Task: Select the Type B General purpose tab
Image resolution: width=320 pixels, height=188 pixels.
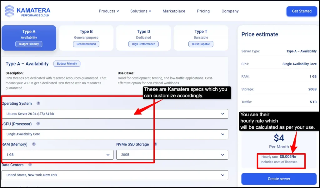Action: pyautogui.click(x=86, y=38)
